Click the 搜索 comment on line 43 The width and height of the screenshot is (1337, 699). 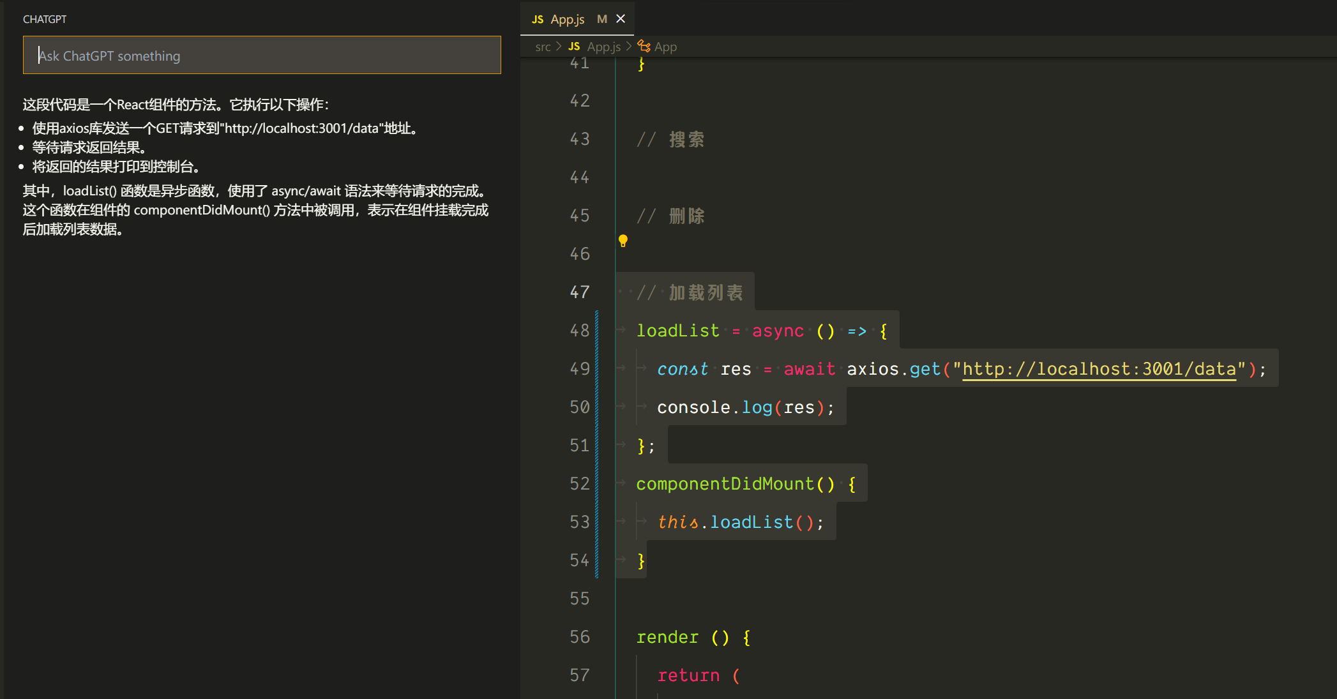[670, 139]
